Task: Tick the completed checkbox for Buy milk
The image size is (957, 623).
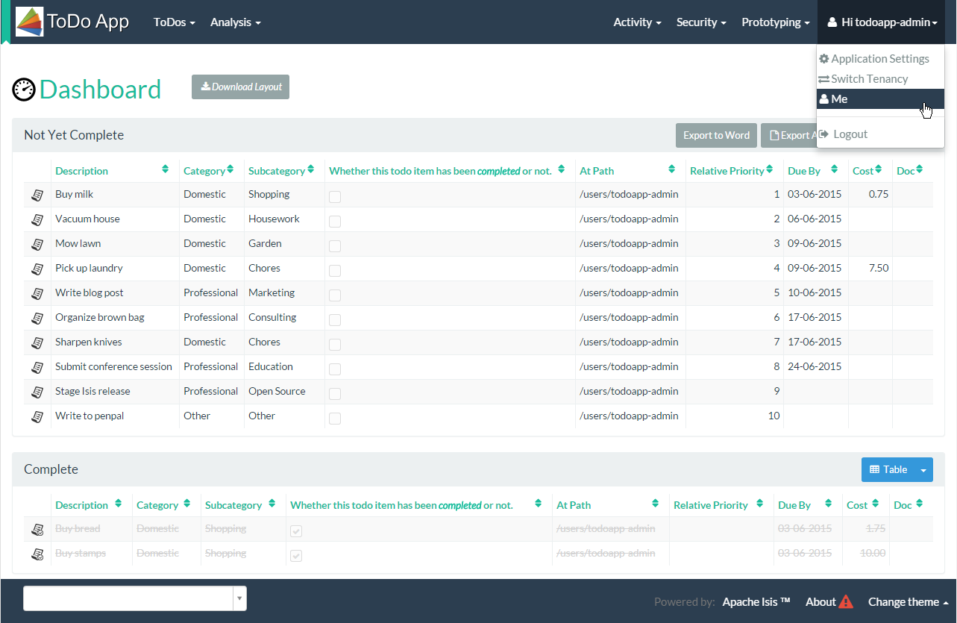Action: click(335, 197)
